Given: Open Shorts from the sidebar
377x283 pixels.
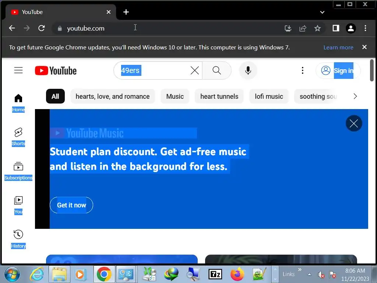Looking at the screenshot, I should 18,137.
